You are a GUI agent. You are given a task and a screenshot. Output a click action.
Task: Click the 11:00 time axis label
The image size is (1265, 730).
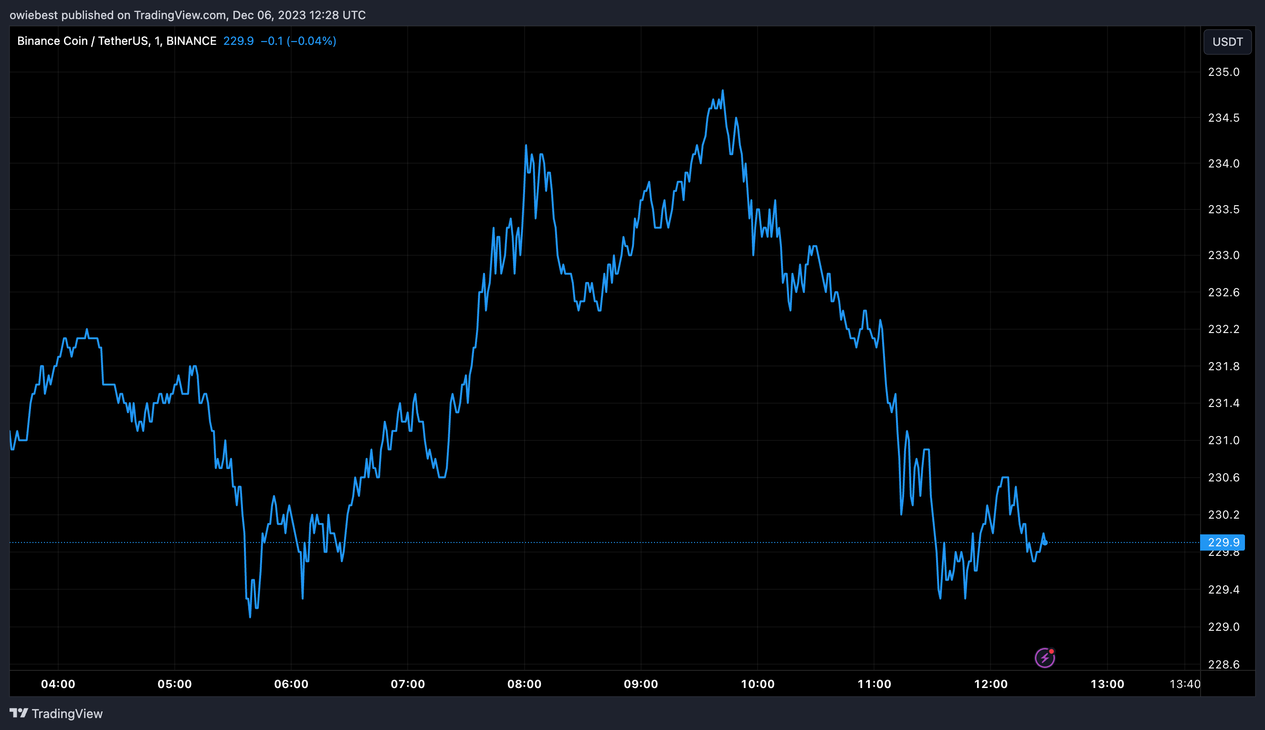874,684
